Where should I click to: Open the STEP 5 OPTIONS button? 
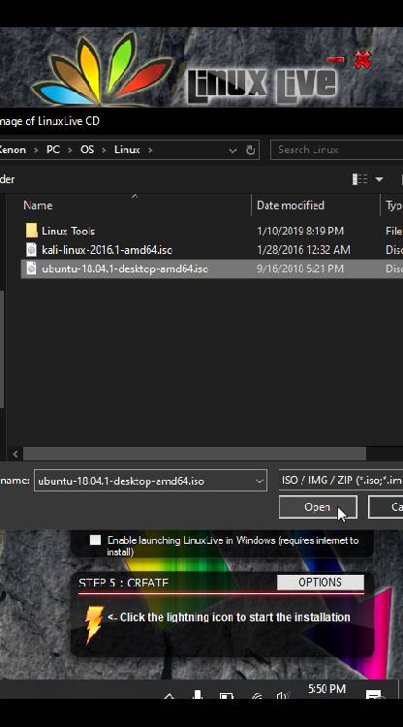(x=320, y=583)
